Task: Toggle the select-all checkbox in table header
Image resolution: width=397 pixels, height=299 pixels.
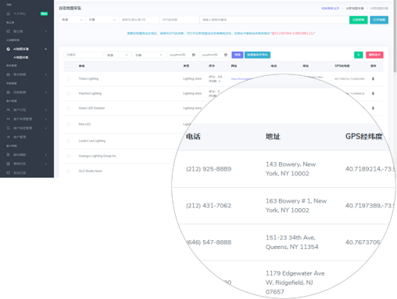Action: pyautogui.click(x=69, y=66)
